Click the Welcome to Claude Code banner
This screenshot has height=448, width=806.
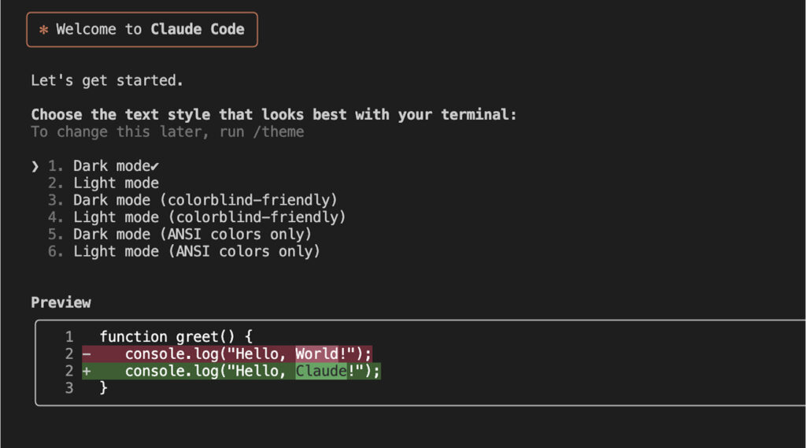(142, 30)
